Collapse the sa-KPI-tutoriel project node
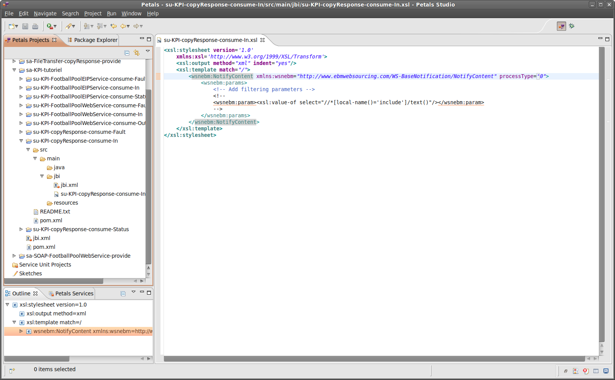 click(14, 70)
